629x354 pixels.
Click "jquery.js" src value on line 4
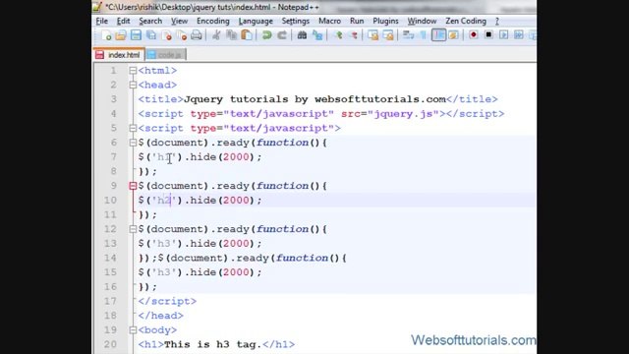[403, 114]
